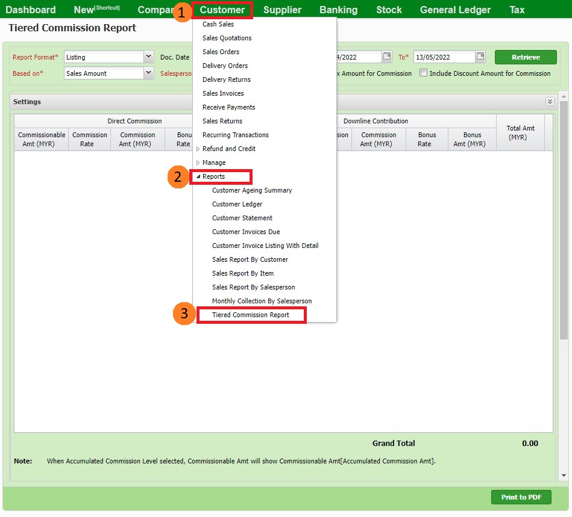Collapse the Settings panel using the chevron icon

(549, 101)
